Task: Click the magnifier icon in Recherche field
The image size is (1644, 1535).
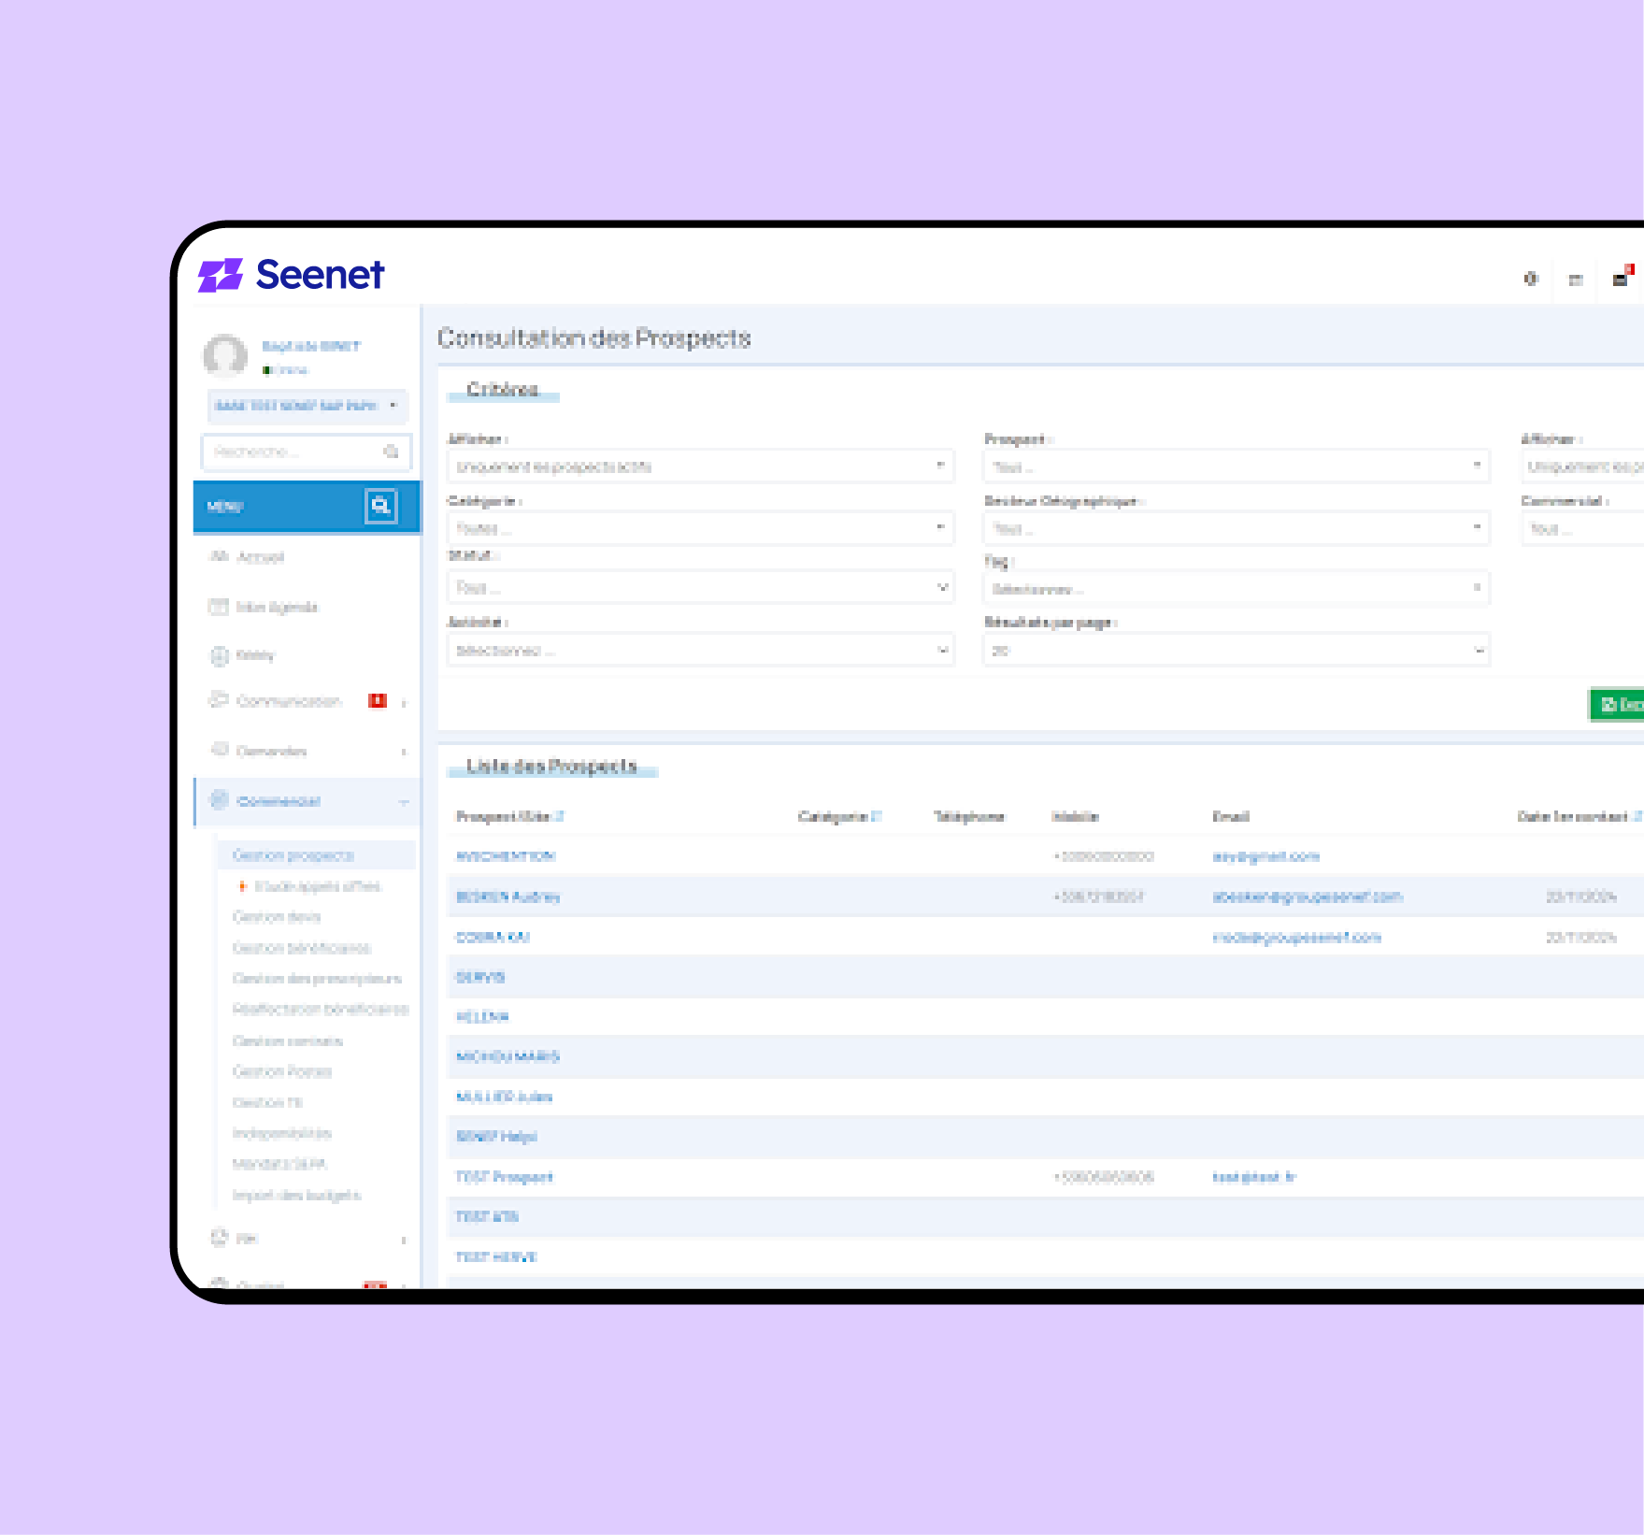Action: (391, 452)
